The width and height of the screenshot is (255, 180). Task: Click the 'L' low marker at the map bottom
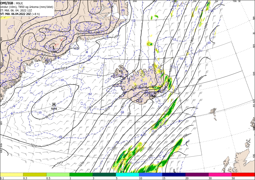pos(174,171)
